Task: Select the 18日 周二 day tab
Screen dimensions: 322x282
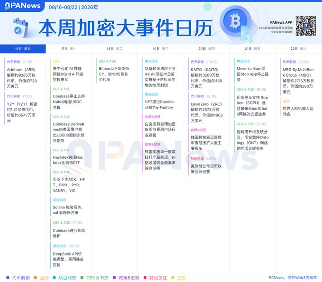Action: pos(115,49)
